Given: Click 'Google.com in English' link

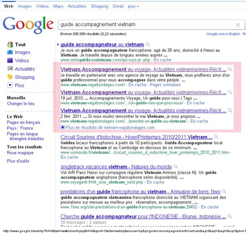Looking at the screenshot, I should [223, 34].
